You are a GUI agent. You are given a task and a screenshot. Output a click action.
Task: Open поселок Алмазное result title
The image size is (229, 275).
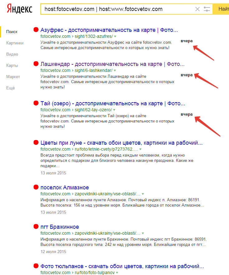tap(65, 187)
